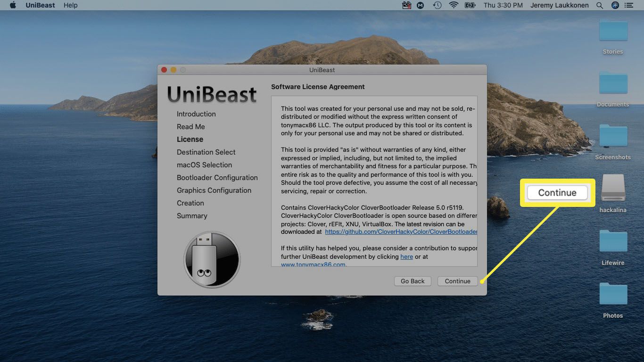
Task: Open the UniBeast application menu
Action: pos(40,5)
